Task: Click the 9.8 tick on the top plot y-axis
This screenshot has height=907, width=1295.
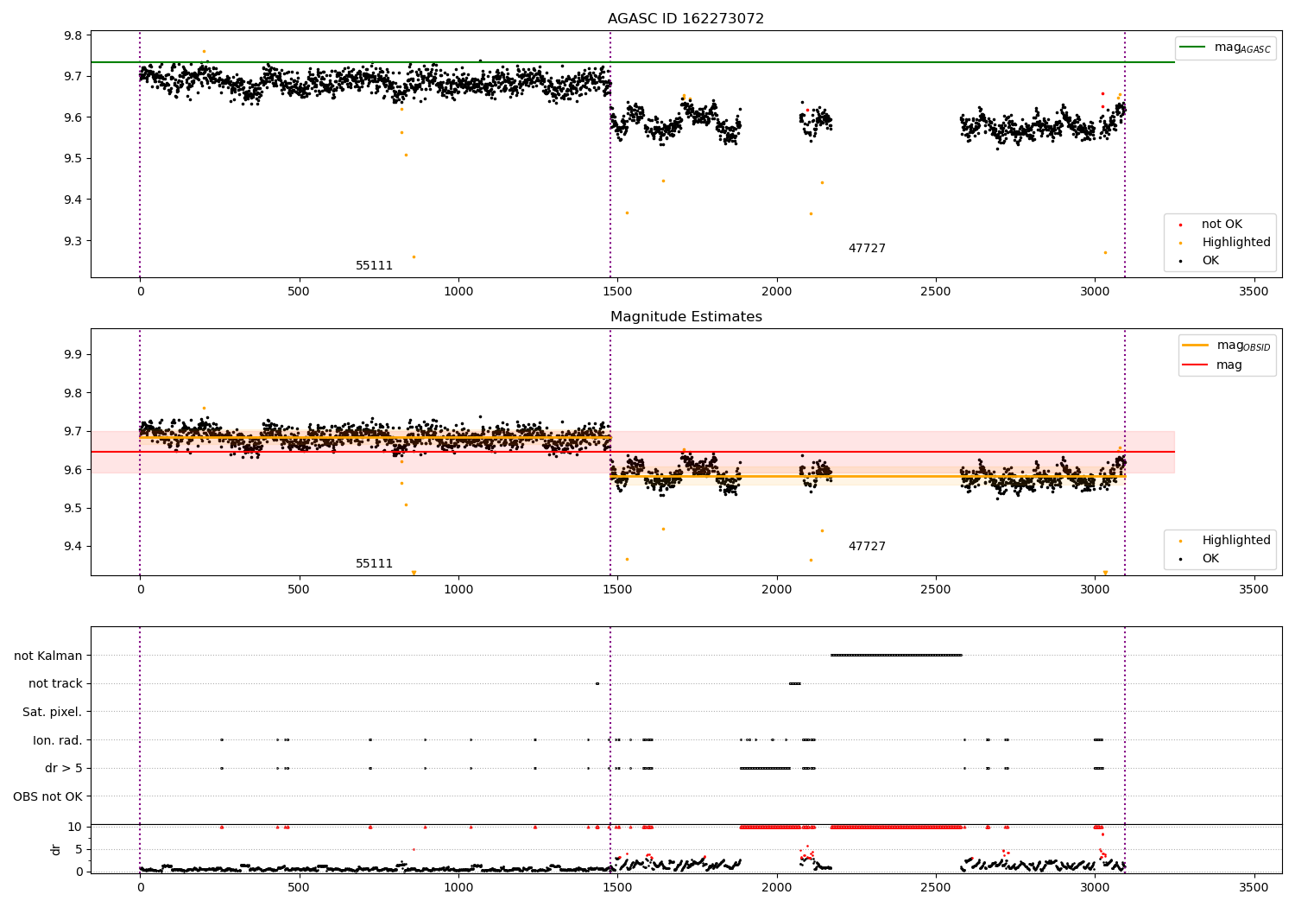Action: pos(73,35)
